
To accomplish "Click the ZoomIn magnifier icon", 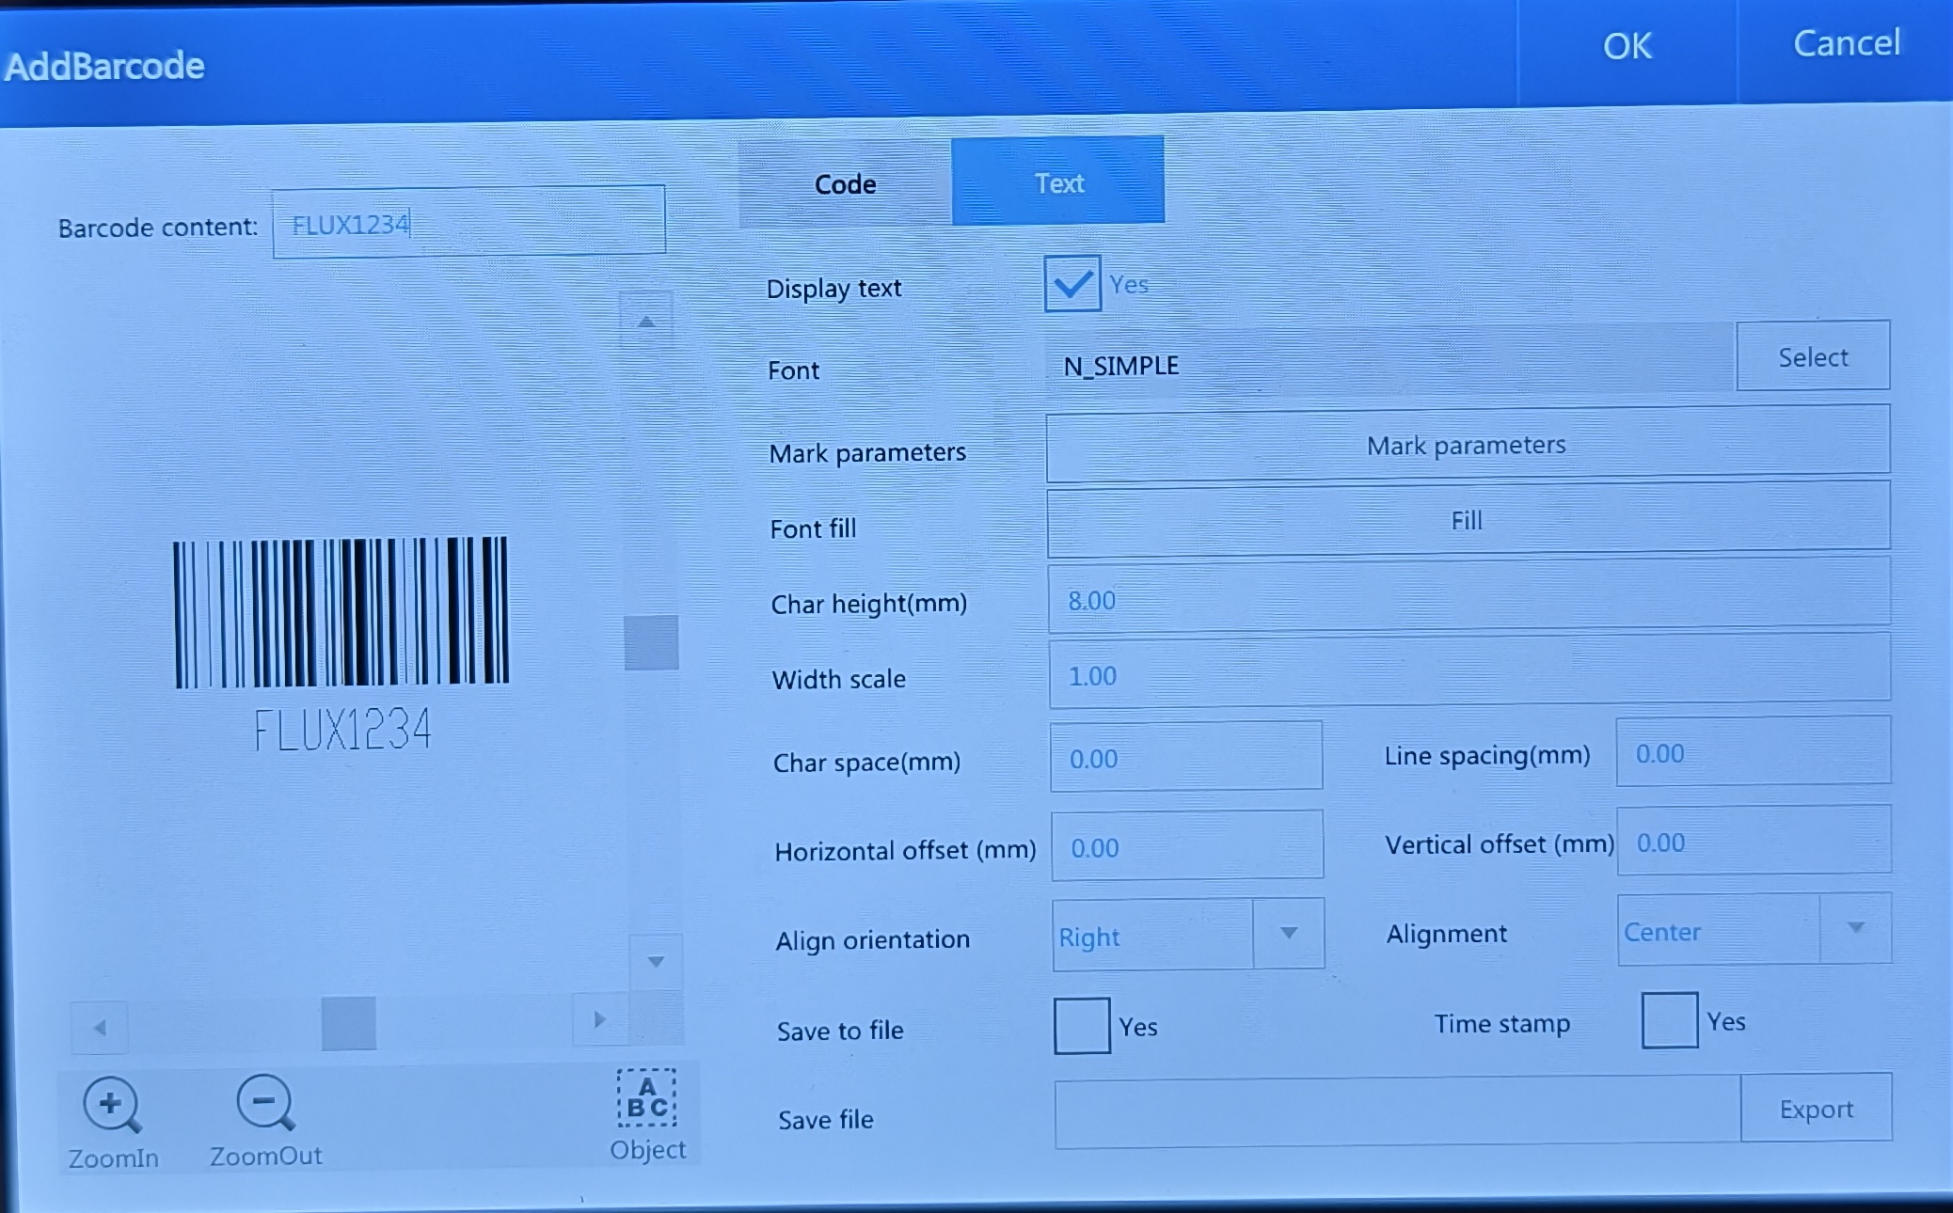I will (112, 1105).
